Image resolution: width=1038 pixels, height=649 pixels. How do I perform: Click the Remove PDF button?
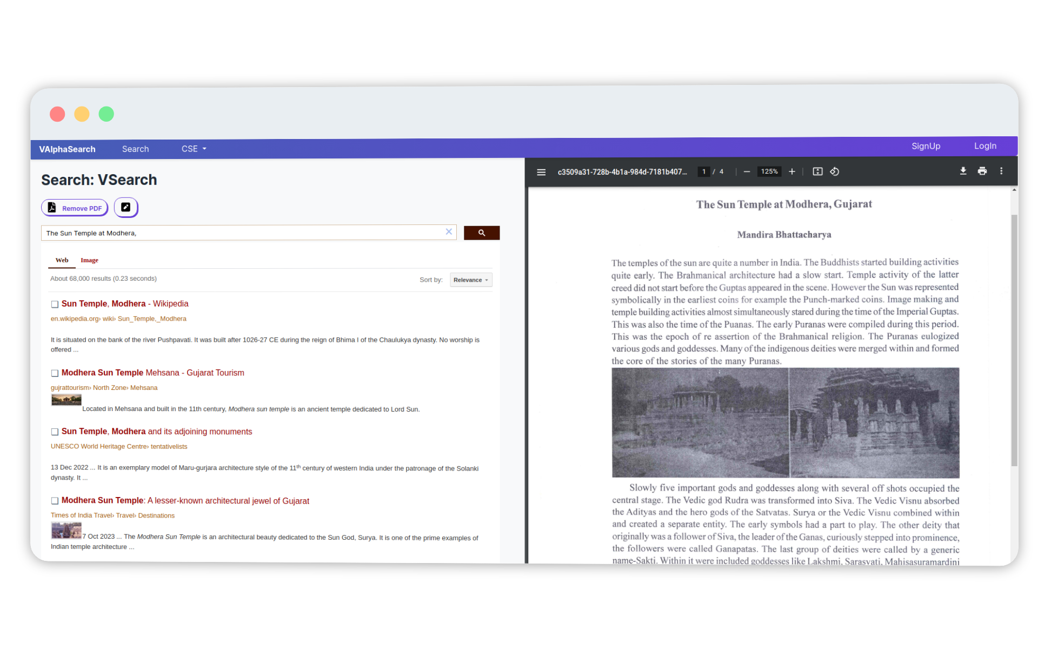[75, 207]
